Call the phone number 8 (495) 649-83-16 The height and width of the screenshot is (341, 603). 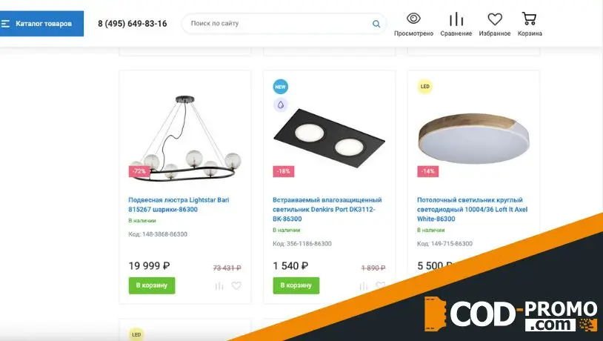(133, 24)
